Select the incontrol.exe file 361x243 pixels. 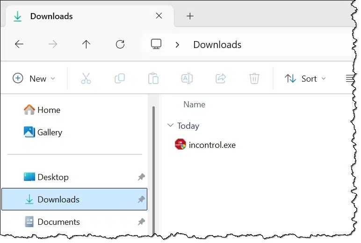(205, 145)
